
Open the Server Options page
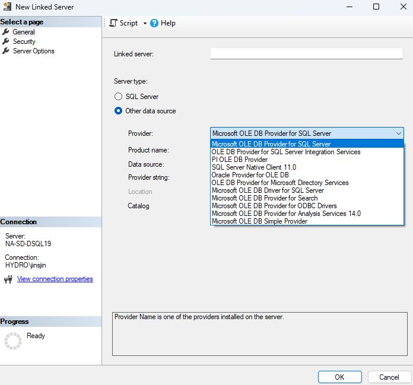(x=34, y=51)
